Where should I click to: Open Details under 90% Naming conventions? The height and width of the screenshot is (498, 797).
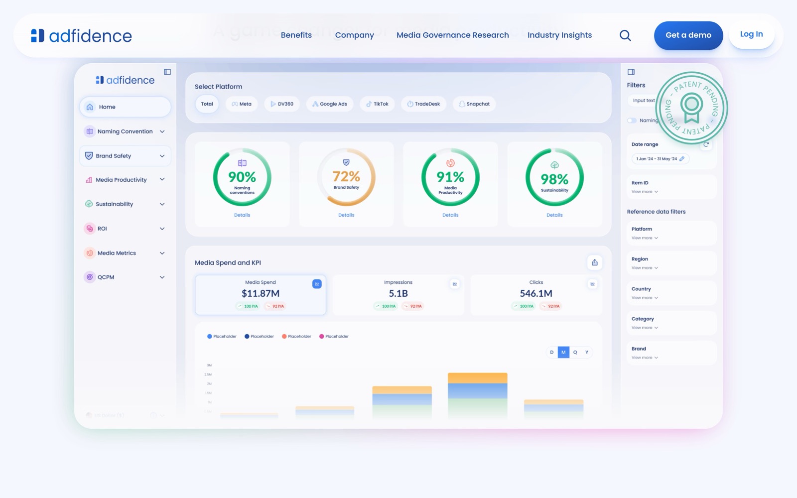[242, 215]
